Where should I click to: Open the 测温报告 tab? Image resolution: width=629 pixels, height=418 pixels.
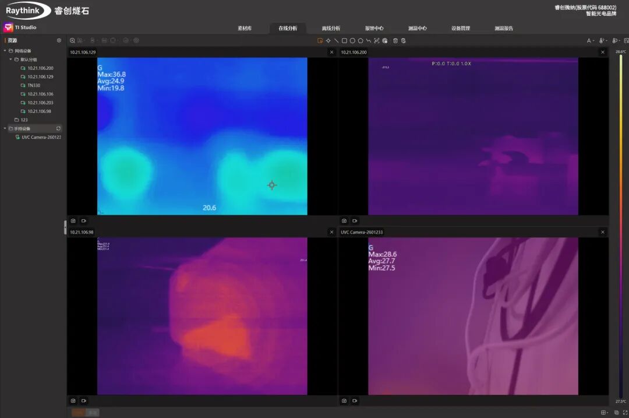point(504,28)
